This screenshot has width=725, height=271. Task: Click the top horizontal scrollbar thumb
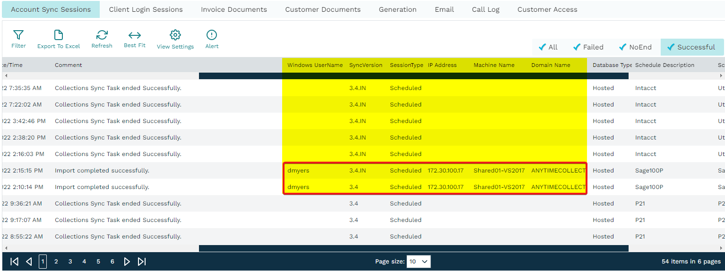[414, 76]
